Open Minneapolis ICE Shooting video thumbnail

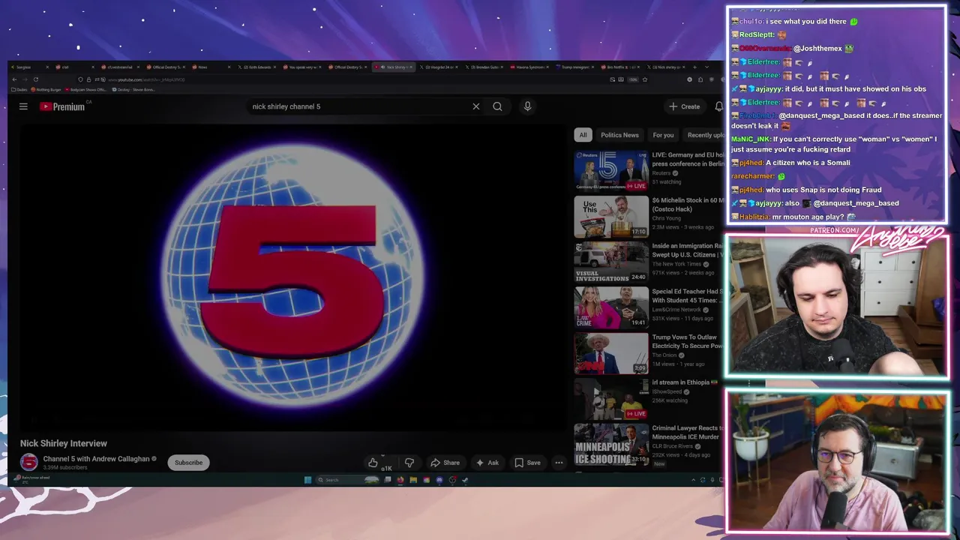click(x=611, y=444)
